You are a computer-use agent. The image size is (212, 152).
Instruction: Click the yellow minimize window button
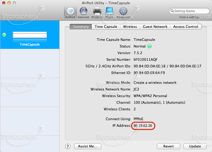click(9, 3)
